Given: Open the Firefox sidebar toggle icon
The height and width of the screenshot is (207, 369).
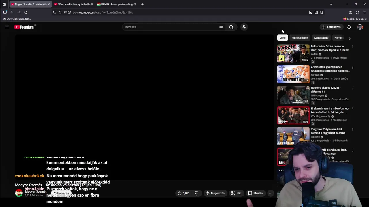Looking at the screenshot, I should tap(5, 12).
